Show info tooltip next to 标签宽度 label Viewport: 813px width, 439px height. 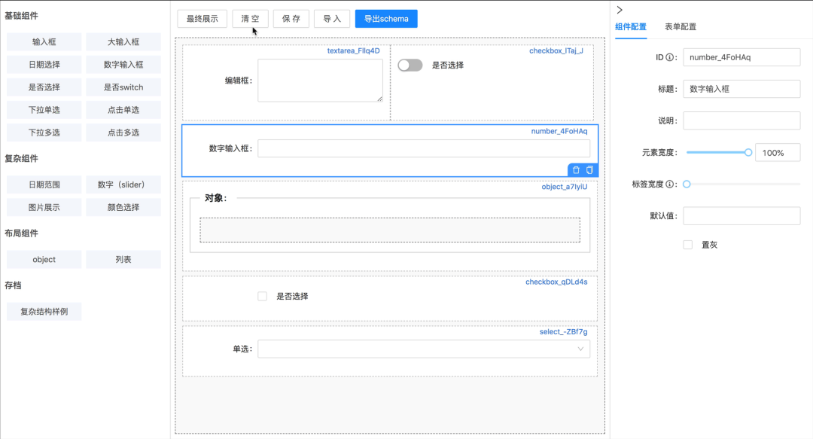(x=670, y=184)
